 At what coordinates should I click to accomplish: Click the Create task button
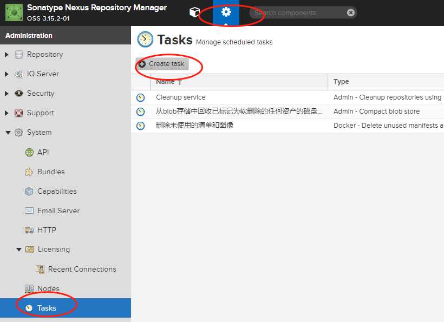tap(162, 64)
